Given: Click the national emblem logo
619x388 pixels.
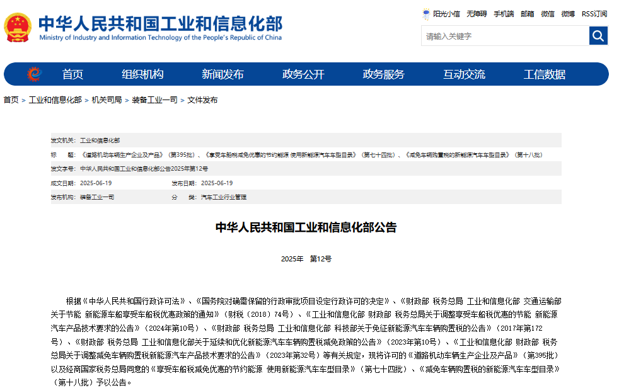Looking at the screenshot, I should point(18,26).
